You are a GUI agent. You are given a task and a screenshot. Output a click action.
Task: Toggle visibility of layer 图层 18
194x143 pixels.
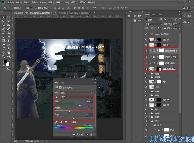click(147, 40)
